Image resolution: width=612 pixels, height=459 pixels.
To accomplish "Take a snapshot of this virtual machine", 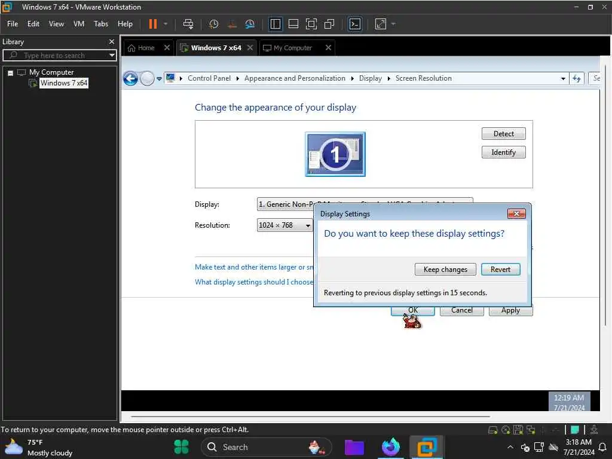I will (213, 24).
